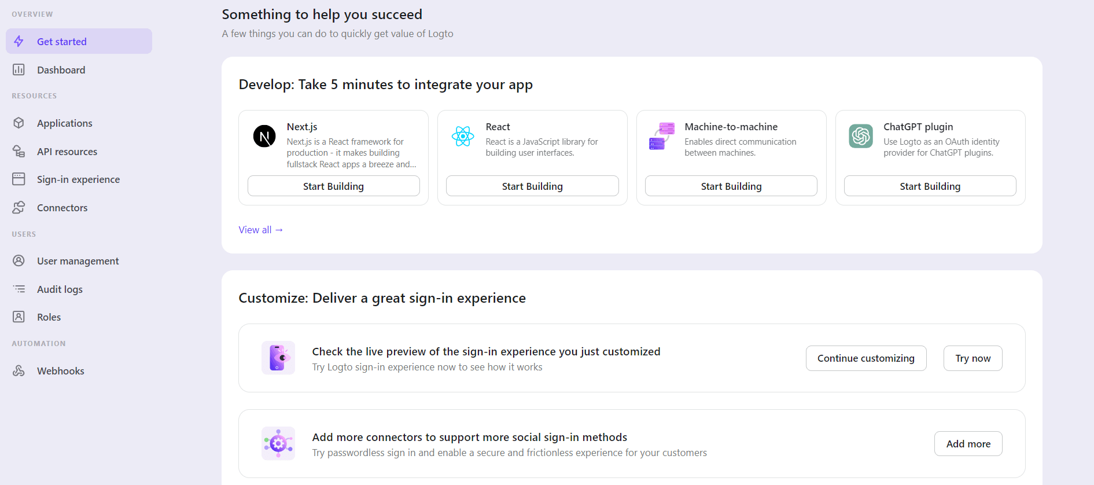The height and width of the screenshot is (485, 1094).
Task: Start Building the ChatGPT plugin
Action: click(x=930, y=186)
